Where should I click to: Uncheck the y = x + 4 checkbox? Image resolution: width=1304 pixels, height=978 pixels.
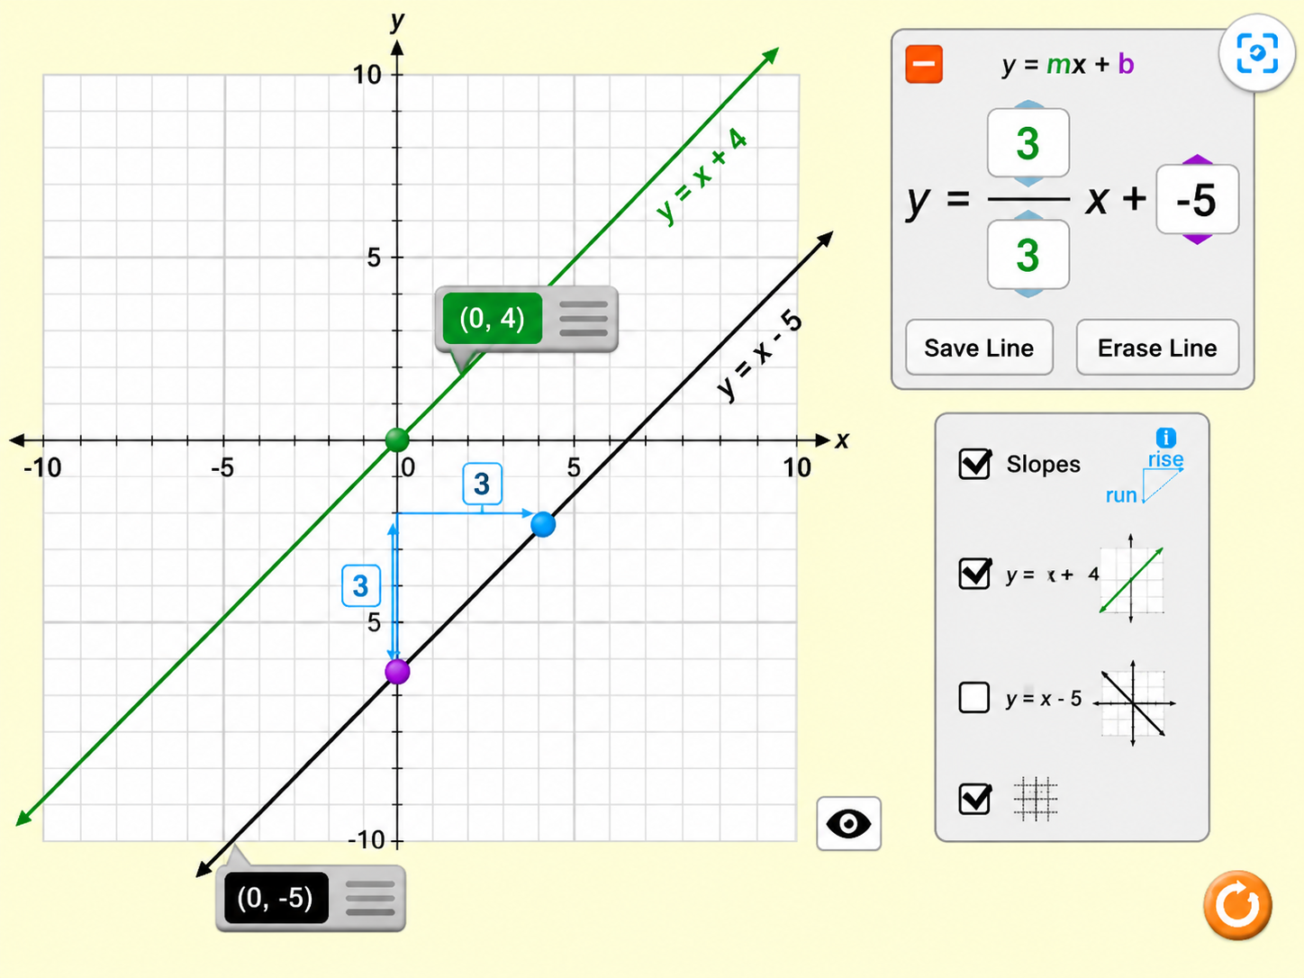click(975, 573)
